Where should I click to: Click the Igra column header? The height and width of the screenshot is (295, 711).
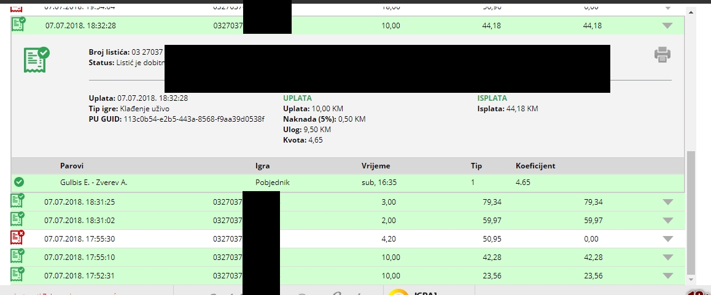(263, 166)
